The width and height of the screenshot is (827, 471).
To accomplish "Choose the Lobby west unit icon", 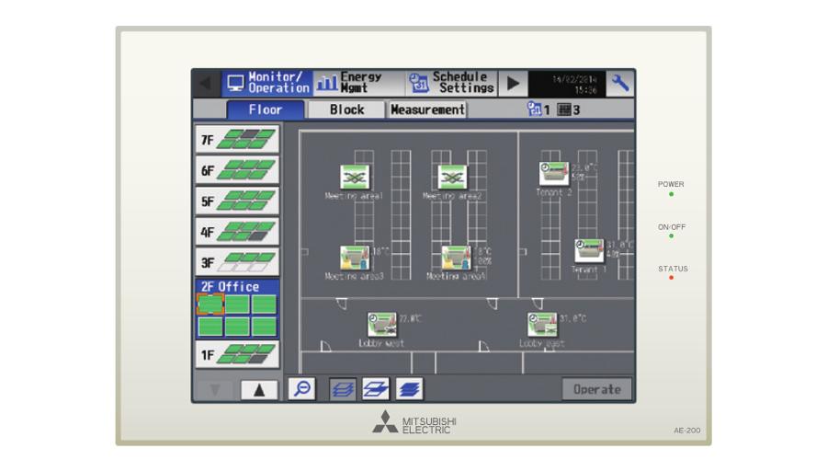I will click(x=382, y=324).
